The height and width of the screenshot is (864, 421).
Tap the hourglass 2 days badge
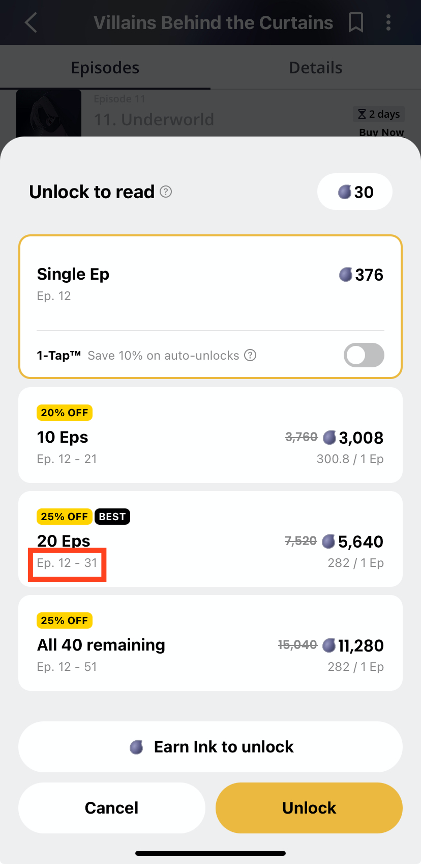click(x=379, y=114)
